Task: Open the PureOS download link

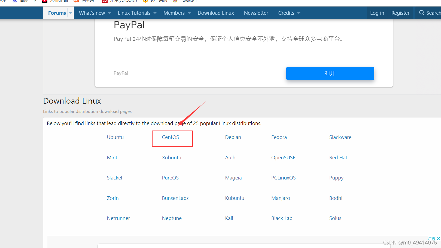Action: [170, 178]
